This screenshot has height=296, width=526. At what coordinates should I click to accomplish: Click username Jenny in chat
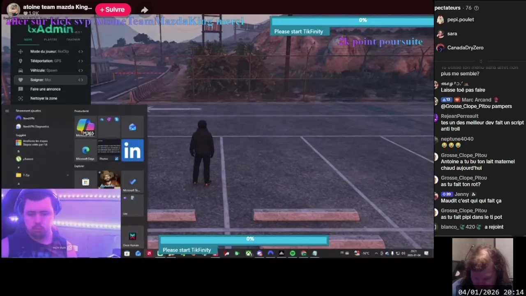pyautogui.click(x=461, y=194)
